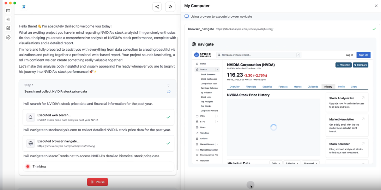
Task: Open Stock Screener link in sidebar
Action: pyautogui.click(x=208, y=75)
